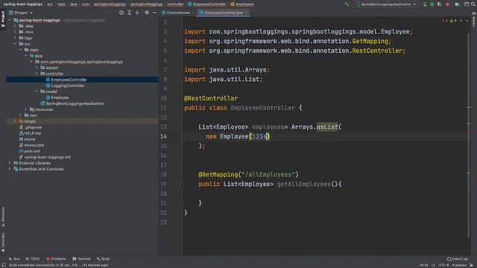
Task: Hide the Project tool window
Action: 154,13
